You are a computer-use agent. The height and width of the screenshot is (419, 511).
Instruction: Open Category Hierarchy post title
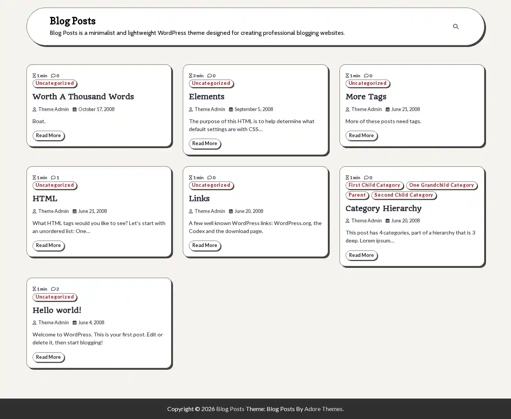(x=383, y=208)
